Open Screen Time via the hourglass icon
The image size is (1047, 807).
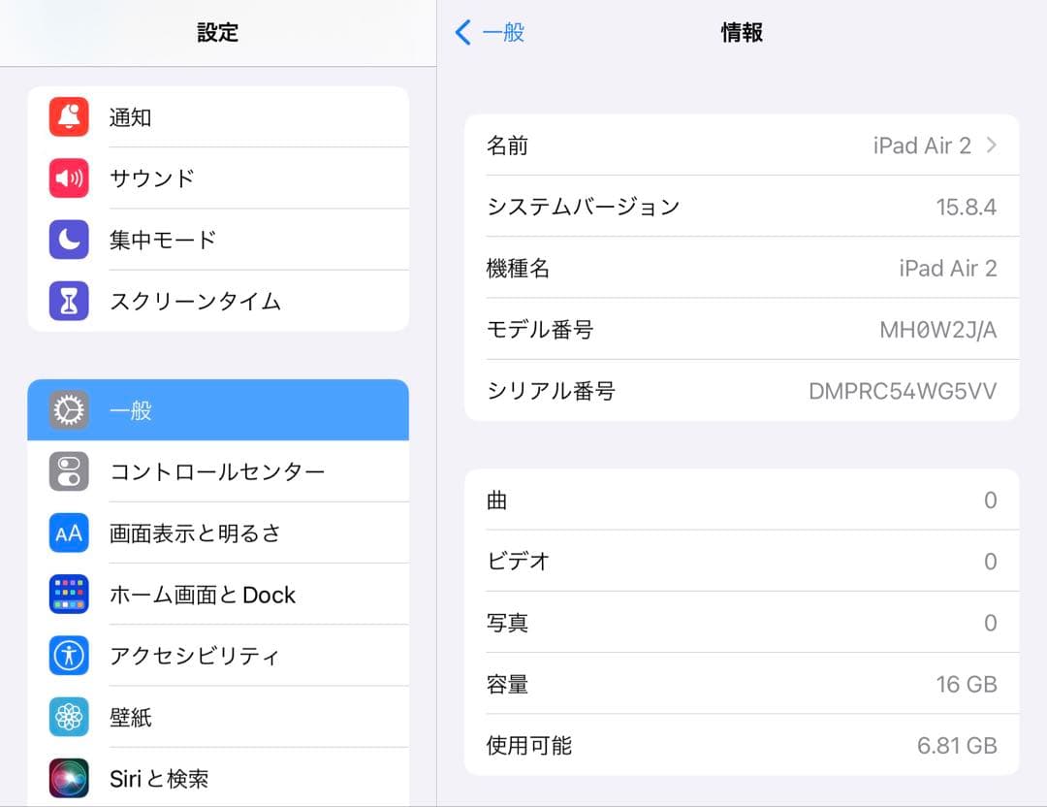(x=68, y=301)
